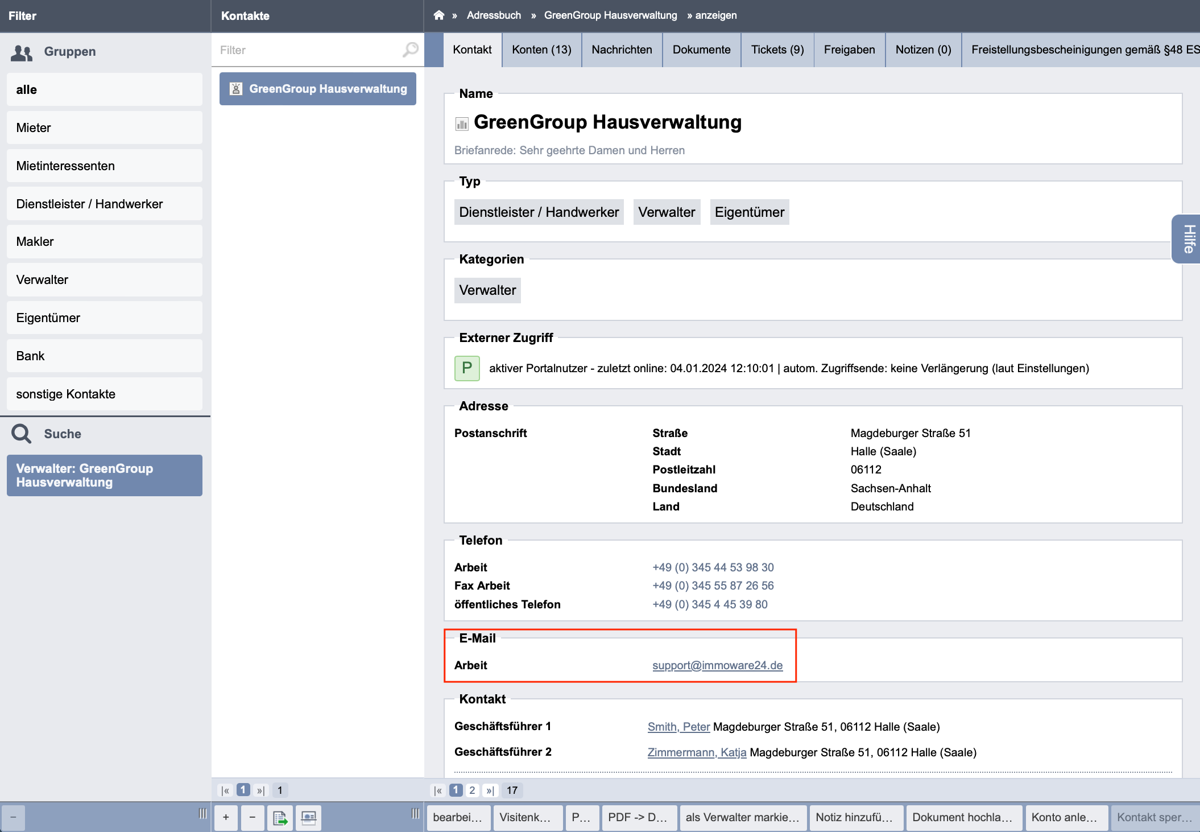Screen dimensions: 1200x832
Task: Open the Freistellungsbescheinigungen tab
Action: [1081, 50]
